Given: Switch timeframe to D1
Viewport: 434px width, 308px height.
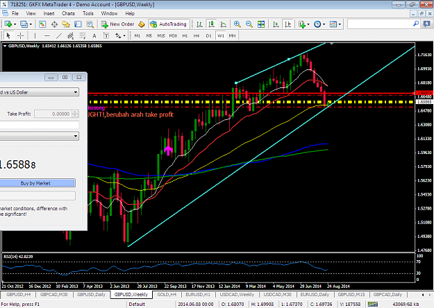Looking at the screenshot, I should click(x=209, y=35).
